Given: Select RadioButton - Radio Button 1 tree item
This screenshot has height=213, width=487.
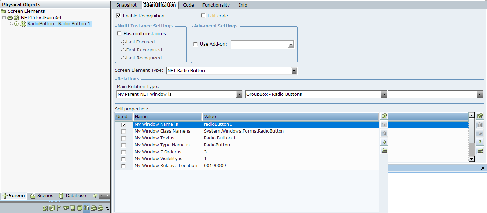Looking at the screenshot, I should click(x=59, y=24).
